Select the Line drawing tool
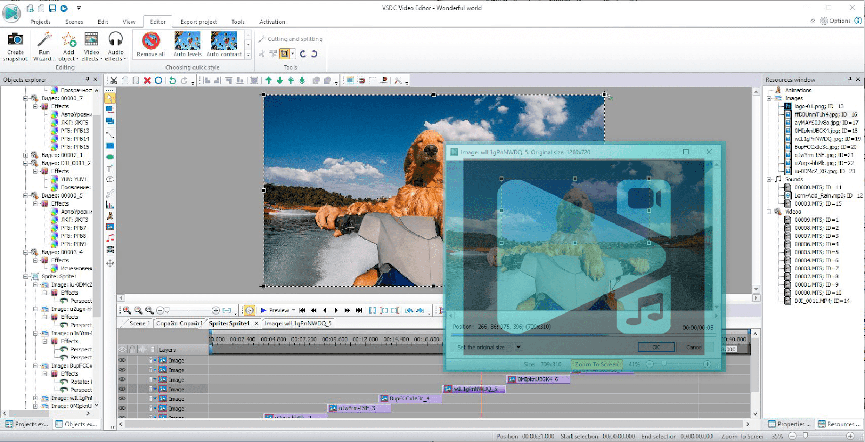 pos(110,134)
